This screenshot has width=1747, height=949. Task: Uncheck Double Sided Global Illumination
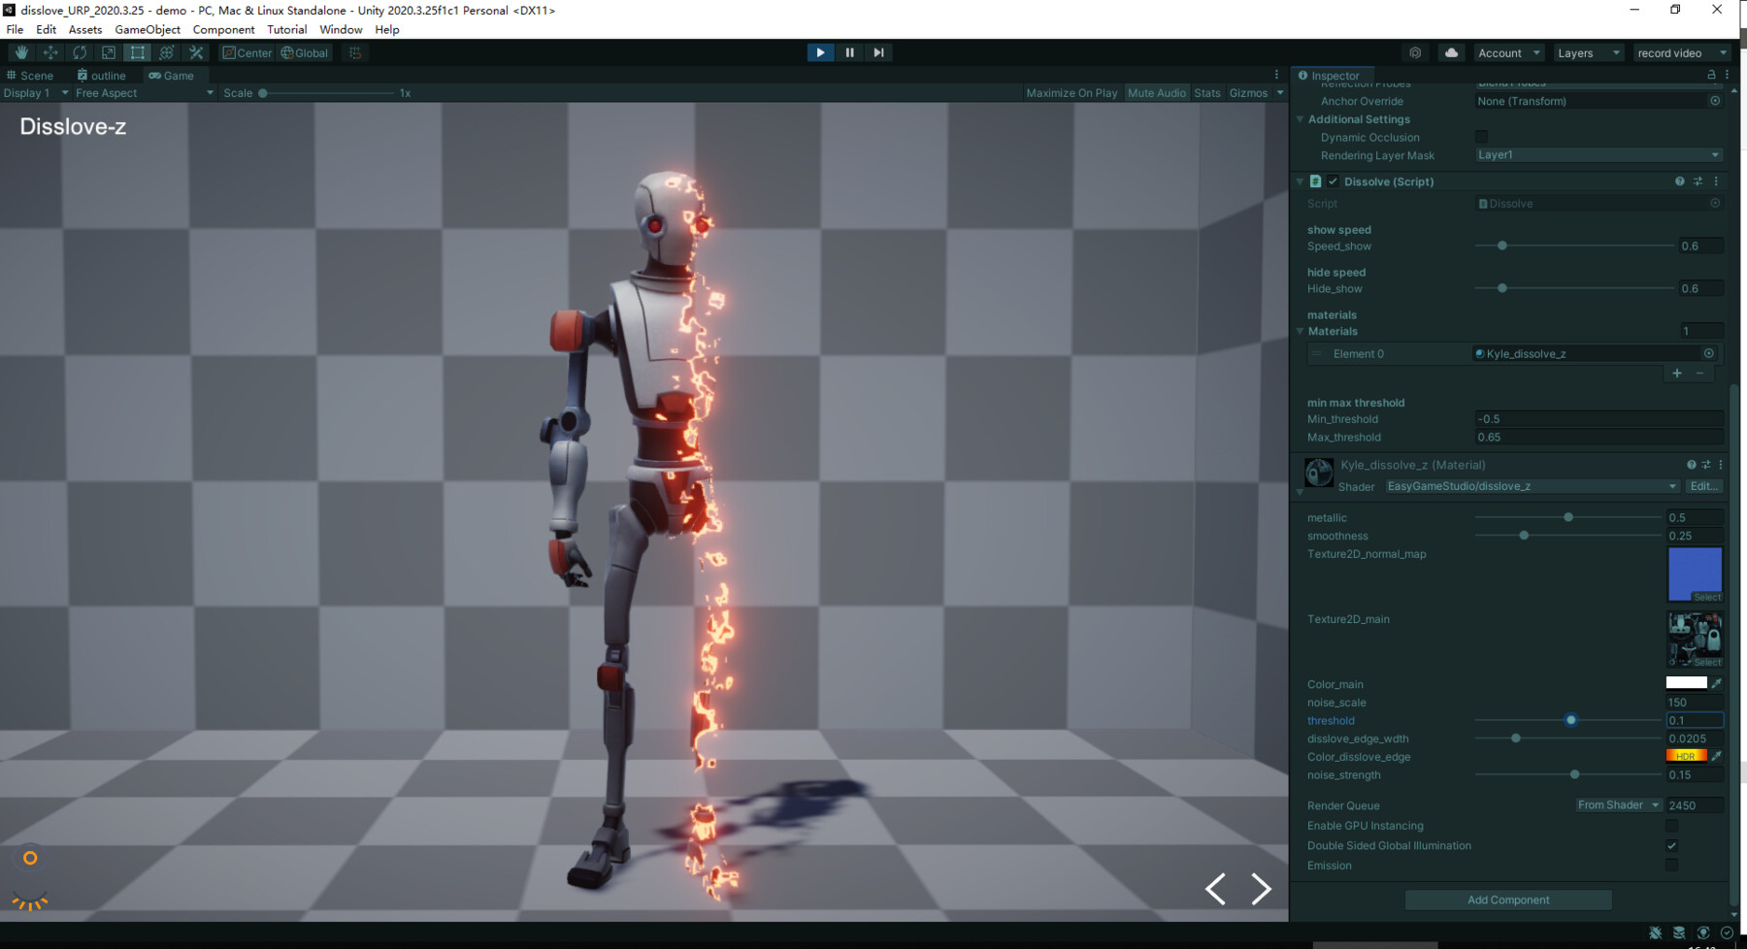pos(1671,845)
